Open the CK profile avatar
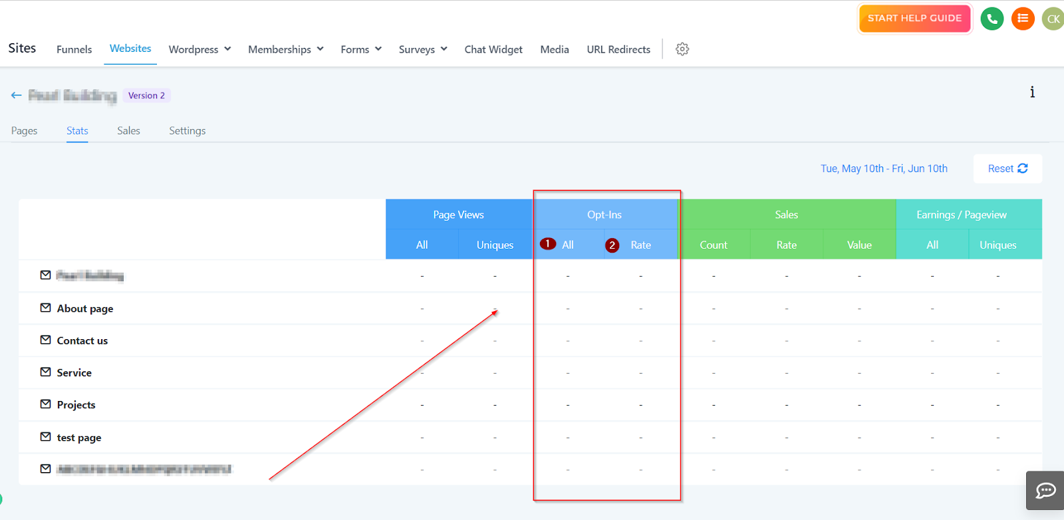 click(1053, 19)
